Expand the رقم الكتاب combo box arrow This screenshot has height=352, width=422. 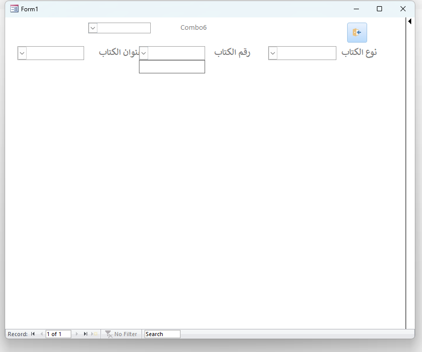click(x=144, y=53)
